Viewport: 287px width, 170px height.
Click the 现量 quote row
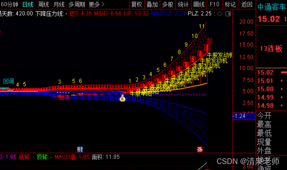pos(264,142)
